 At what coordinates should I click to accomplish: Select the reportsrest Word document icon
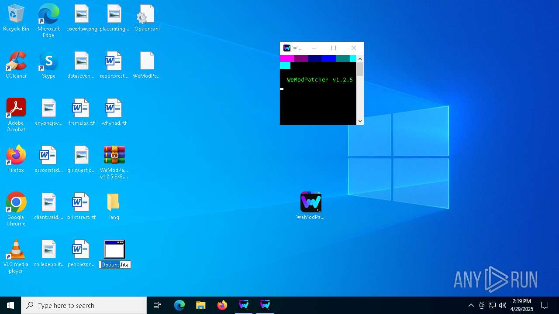(x=114, y=65)
